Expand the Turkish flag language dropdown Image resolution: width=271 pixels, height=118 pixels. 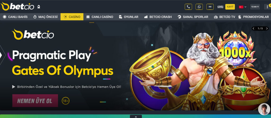coord(243,7)
